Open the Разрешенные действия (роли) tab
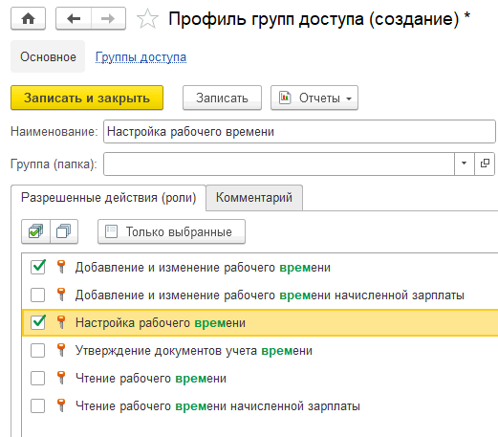498x437 pixels. tap(108, 198)
